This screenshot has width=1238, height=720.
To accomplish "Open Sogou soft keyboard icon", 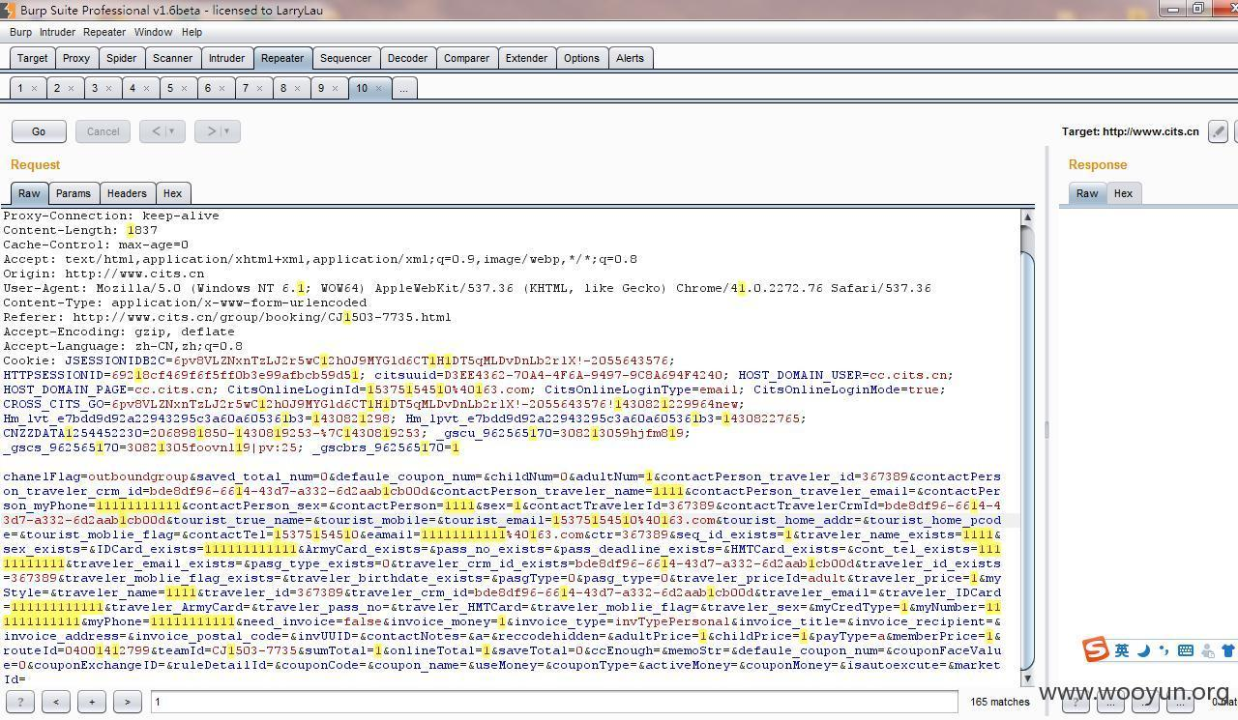I will [1185, 650].
